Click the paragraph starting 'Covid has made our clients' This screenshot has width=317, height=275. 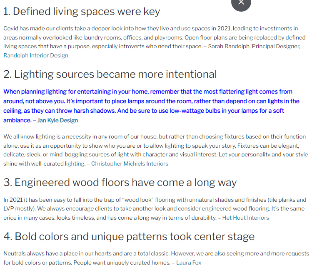point(155,42)
